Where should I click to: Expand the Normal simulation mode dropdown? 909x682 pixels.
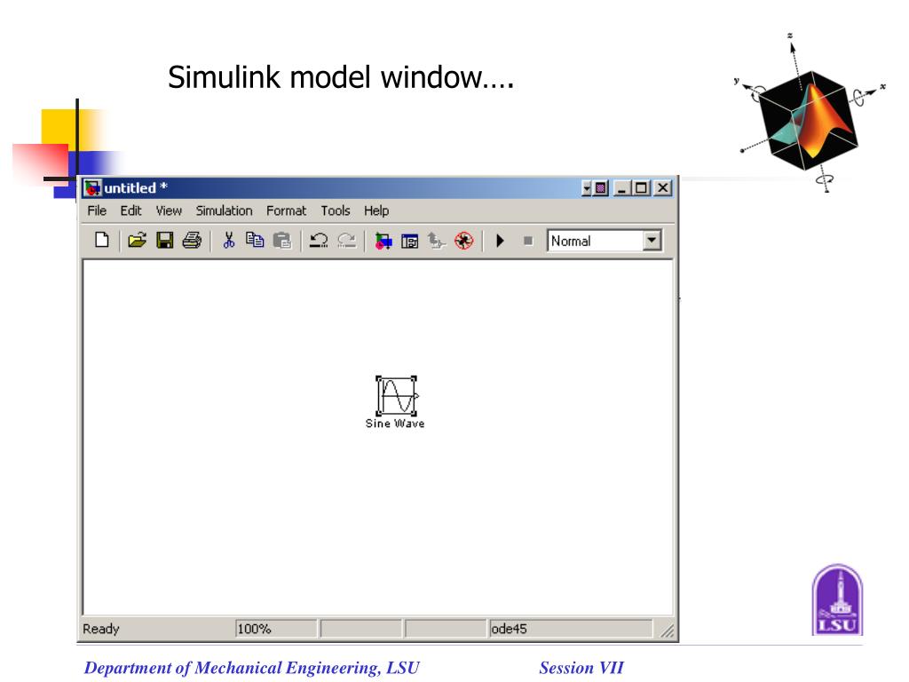point(652,240)
